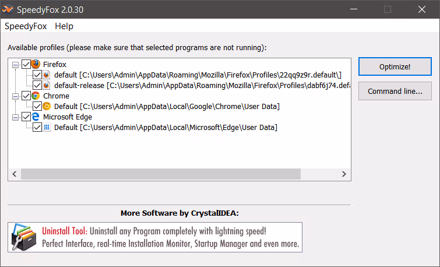This screenshot has width=440, height=267.
Task: Click the Uninstall Tool toolbox icon
Action: tap(24, 237)
